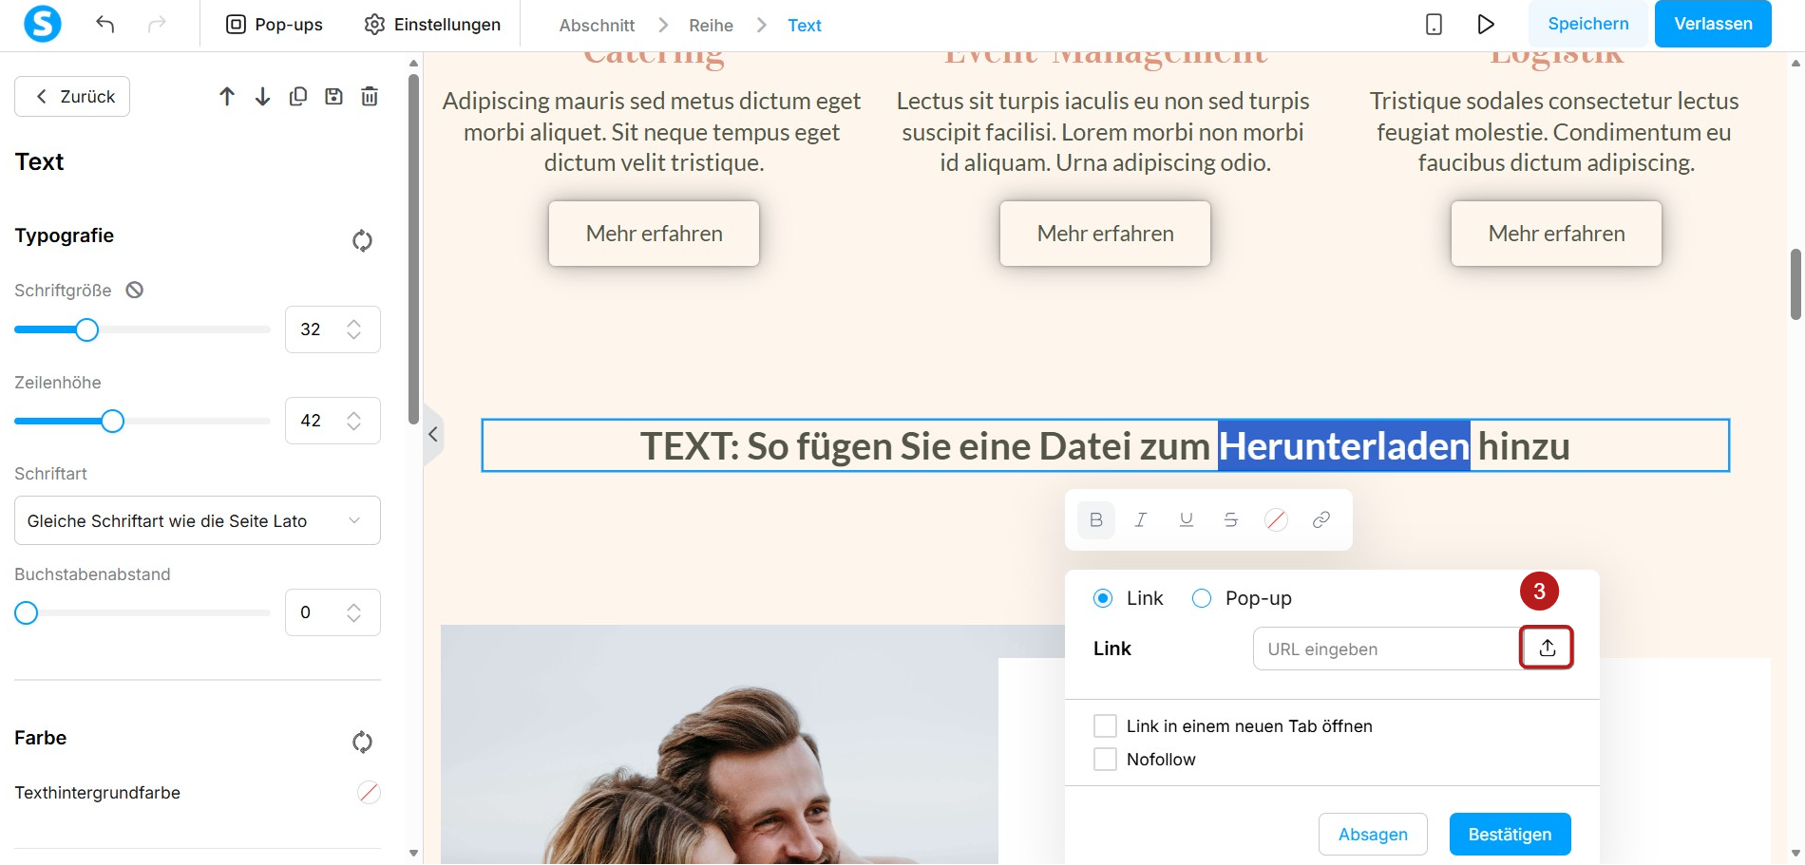Viewport: 1805px width, 865px height.
Task: Click the URL eingeben field
Action: 1386,649
